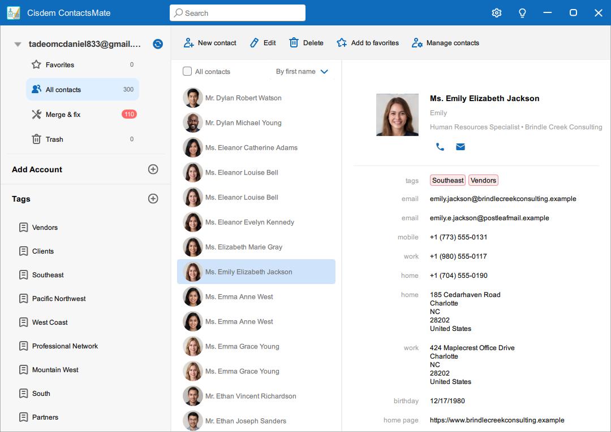
Task: Click the birthday value 12/17/1980
Action: (447, 401)
